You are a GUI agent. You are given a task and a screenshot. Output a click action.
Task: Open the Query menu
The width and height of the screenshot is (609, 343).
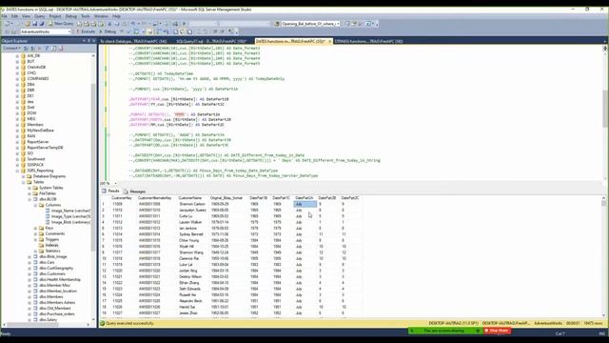(40, 16)
